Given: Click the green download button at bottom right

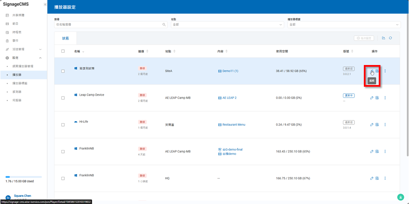Looking at the screenshot, I should coord(400,197).
